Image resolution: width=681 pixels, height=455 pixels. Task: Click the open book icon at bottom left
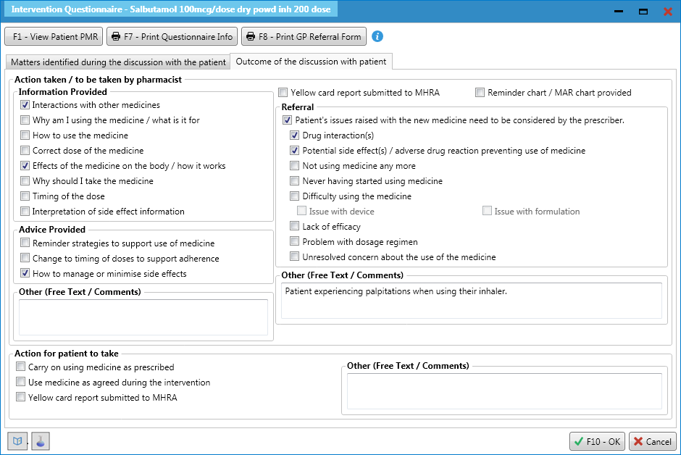pos(17,441)
